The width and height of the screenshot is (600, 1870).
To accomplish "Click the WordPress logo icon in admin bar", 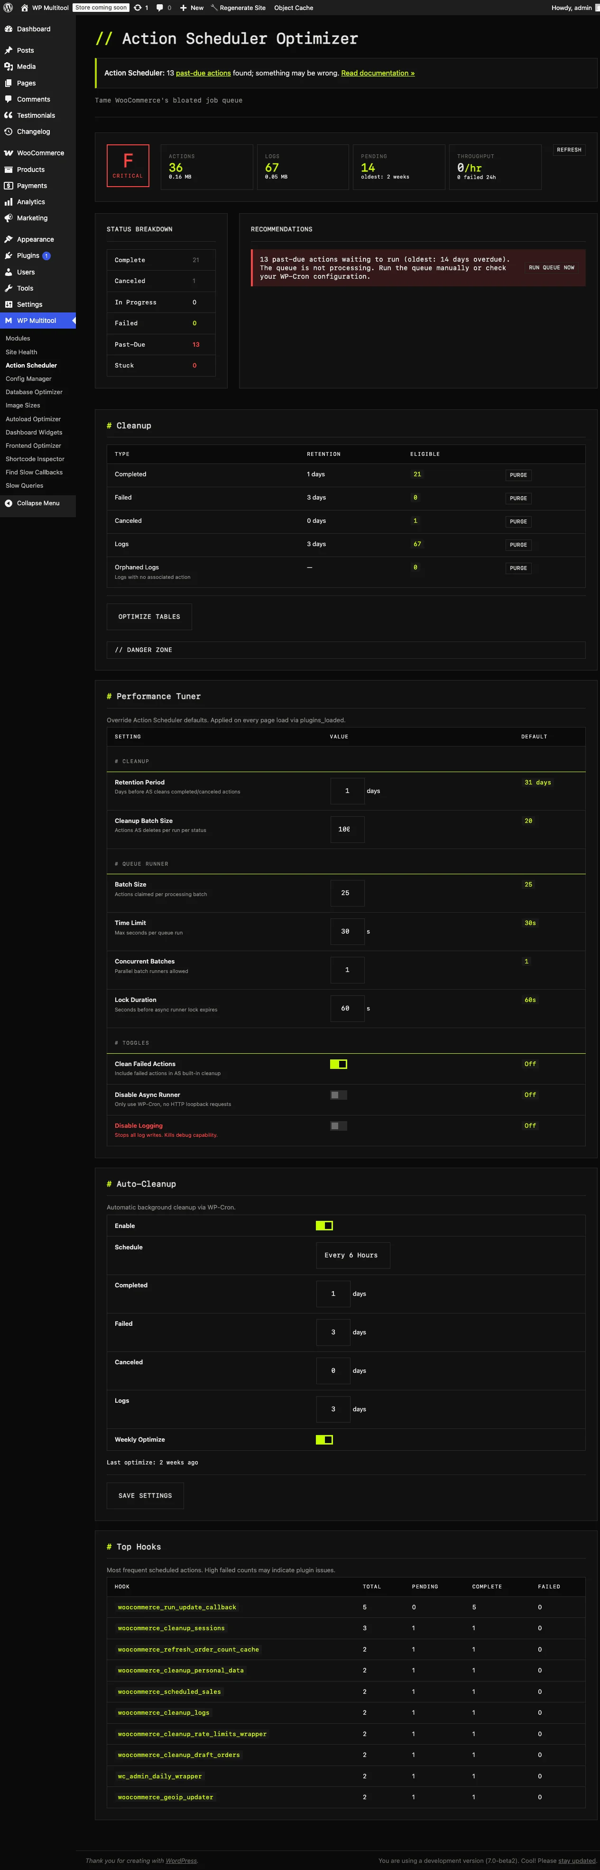I will point(8,7).
